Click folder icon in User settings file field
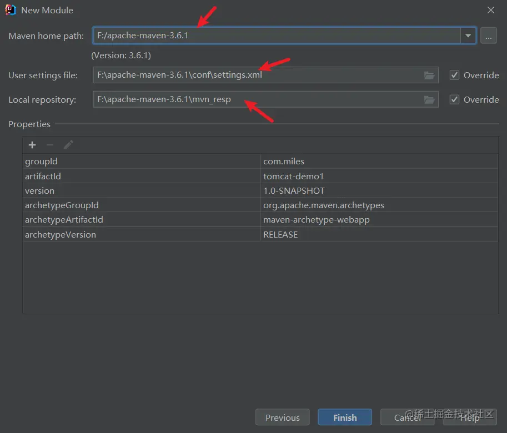Screen dimensions: 507x433 coord(429,75)
